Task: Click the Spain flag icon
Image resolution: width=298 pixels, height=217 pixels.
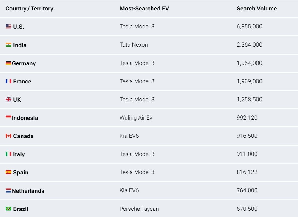Action: (x=8, y=172)
